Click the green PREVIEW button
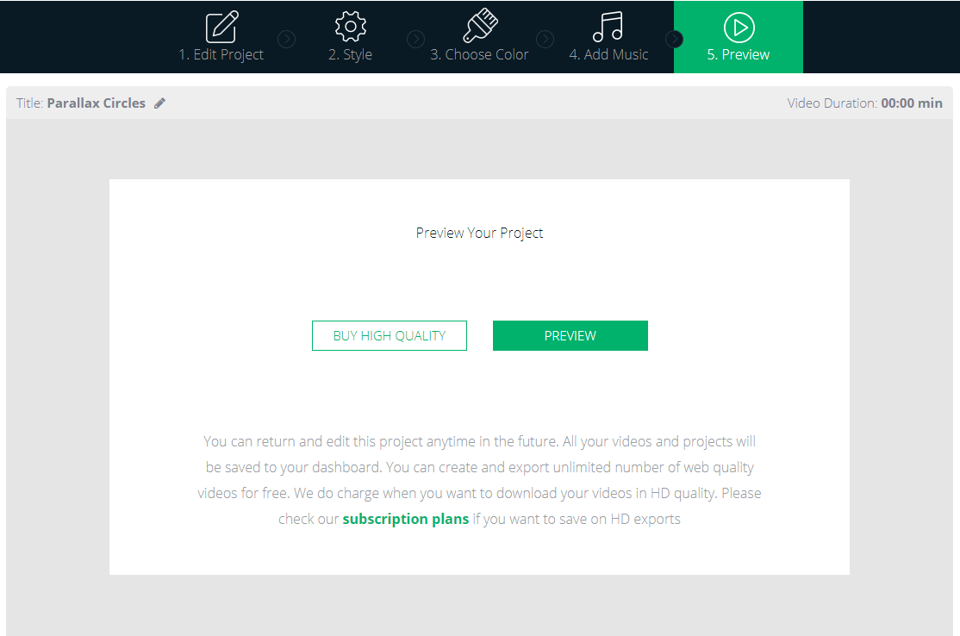Viewport: 960px width, 636px height. [x=570, y=335]
